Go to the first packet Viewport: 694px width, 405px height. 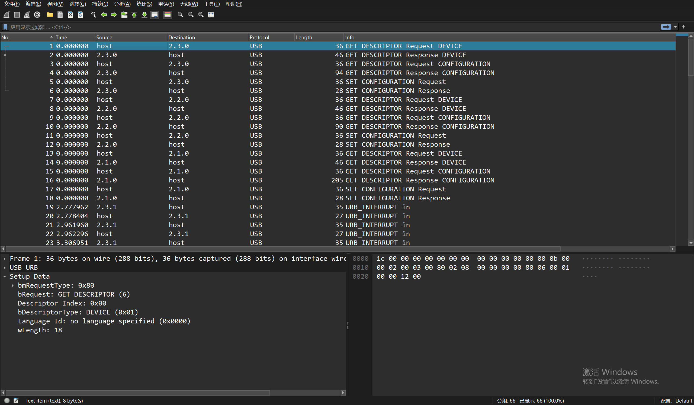click(x=134, y=15)
